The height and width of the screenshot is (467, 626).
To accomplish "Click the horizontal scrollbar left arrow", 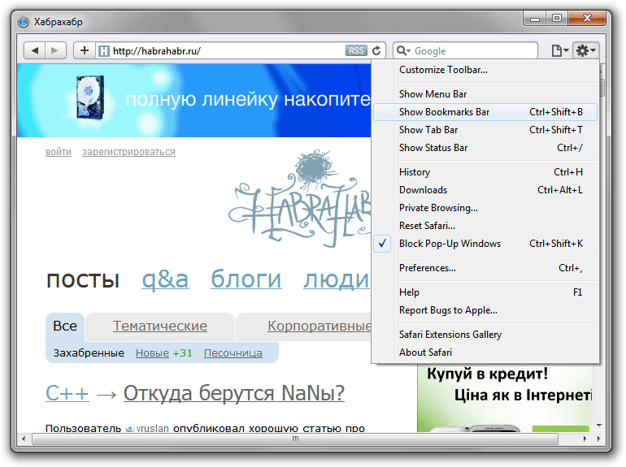I will [24, 439].
